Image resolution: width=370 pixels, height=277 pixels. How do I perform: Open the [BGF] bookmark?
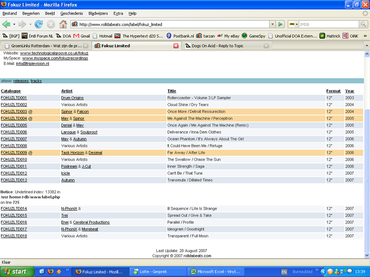11,36
